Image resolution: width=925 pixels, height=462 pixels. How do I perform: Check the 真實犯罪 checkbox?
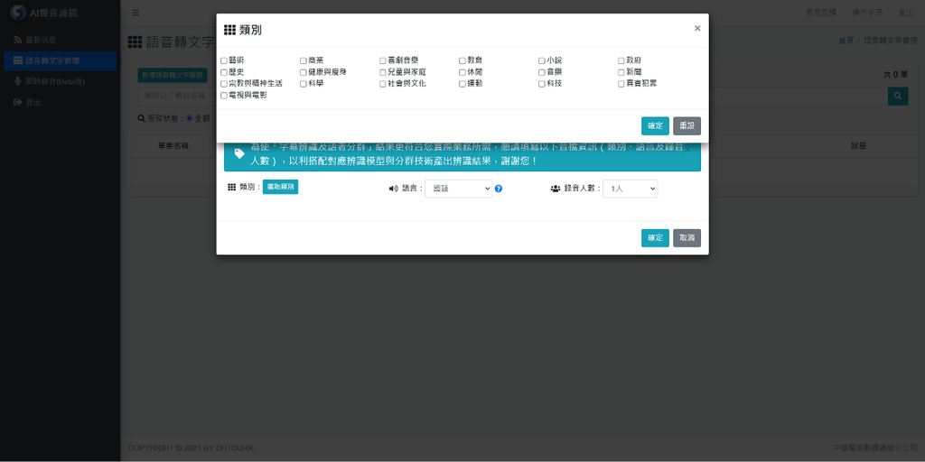(x=621, y=84)
